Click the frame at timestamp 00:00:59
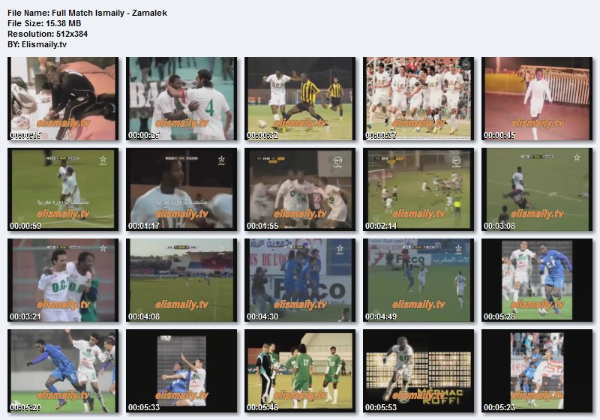 (62, 190)
